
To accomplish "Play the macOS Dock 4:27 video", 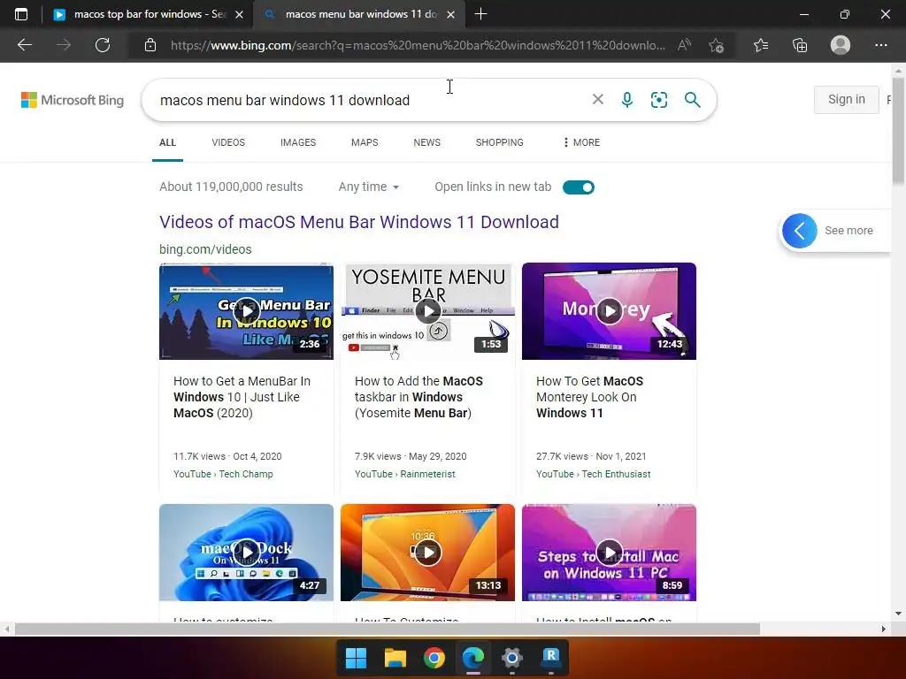I will point(247,553).
